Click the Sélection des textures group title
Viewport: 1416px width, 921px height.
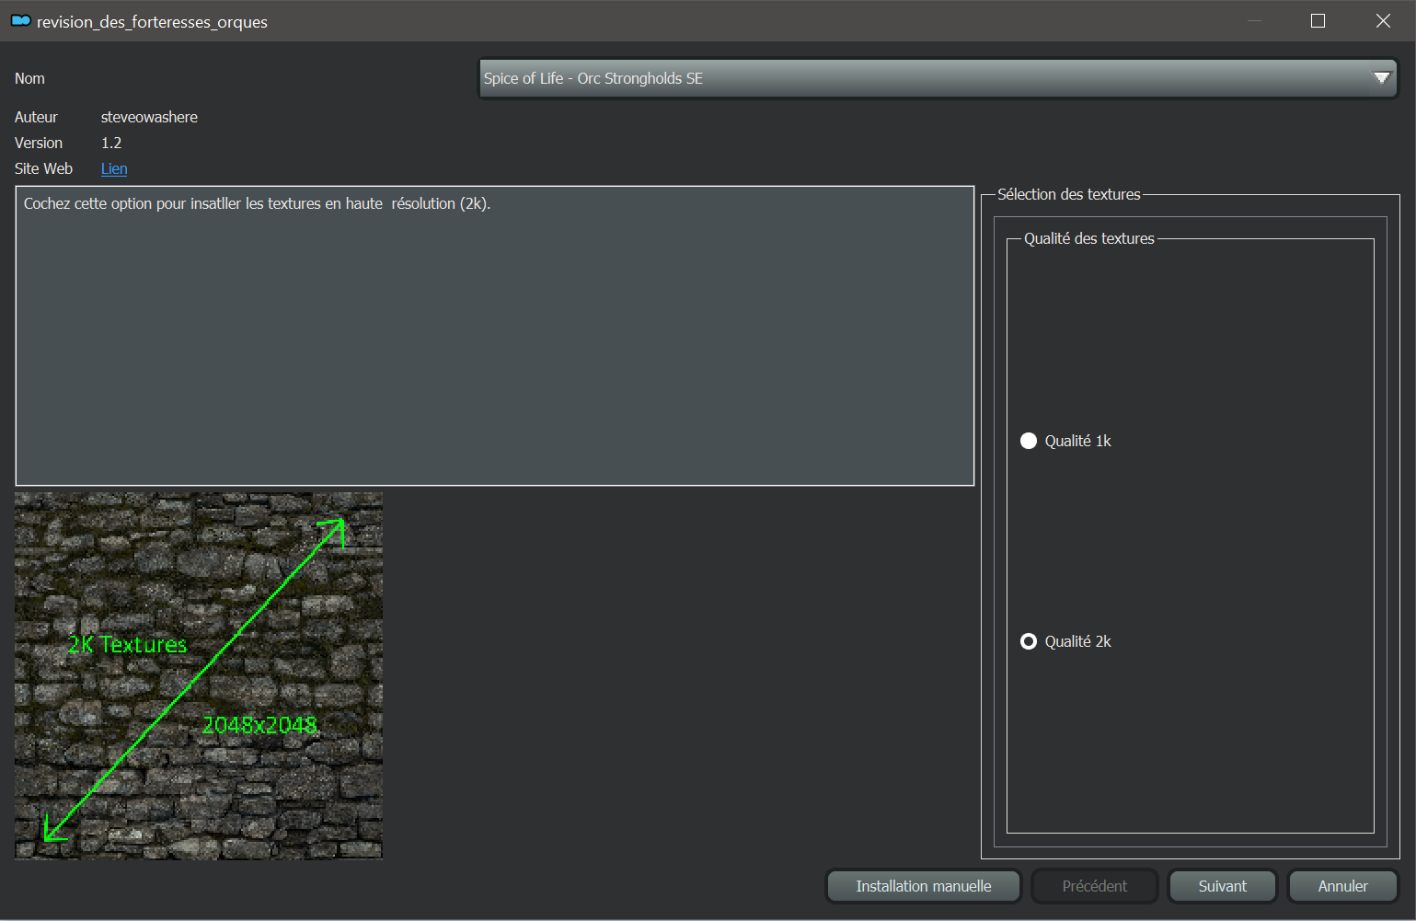[1069, 194]
